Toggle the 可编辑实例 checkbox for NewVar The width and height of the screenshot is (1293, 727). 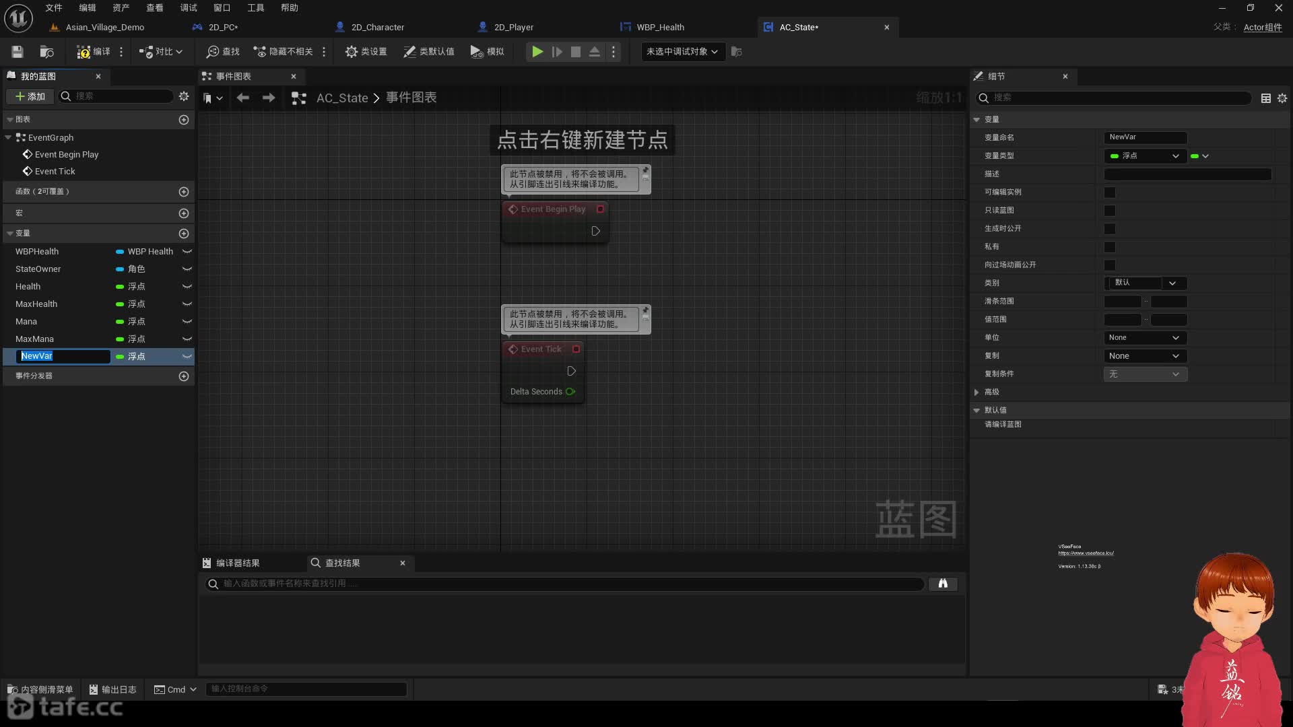click(x=1109, y=192)
